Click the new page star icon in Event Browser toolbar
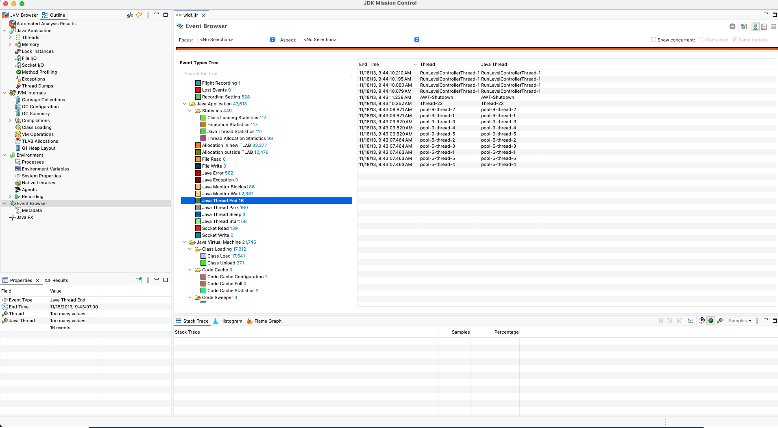 [743, 26]
